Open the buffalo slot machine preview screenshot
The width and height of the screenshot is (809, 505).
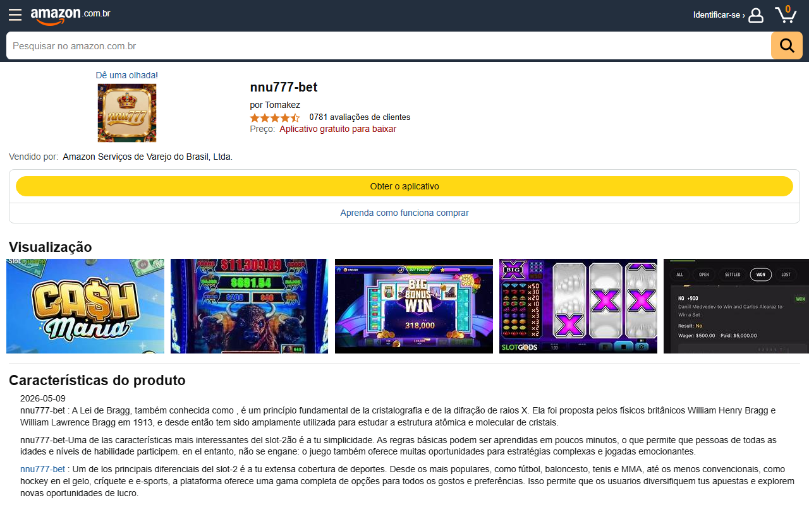click(249, 306)
